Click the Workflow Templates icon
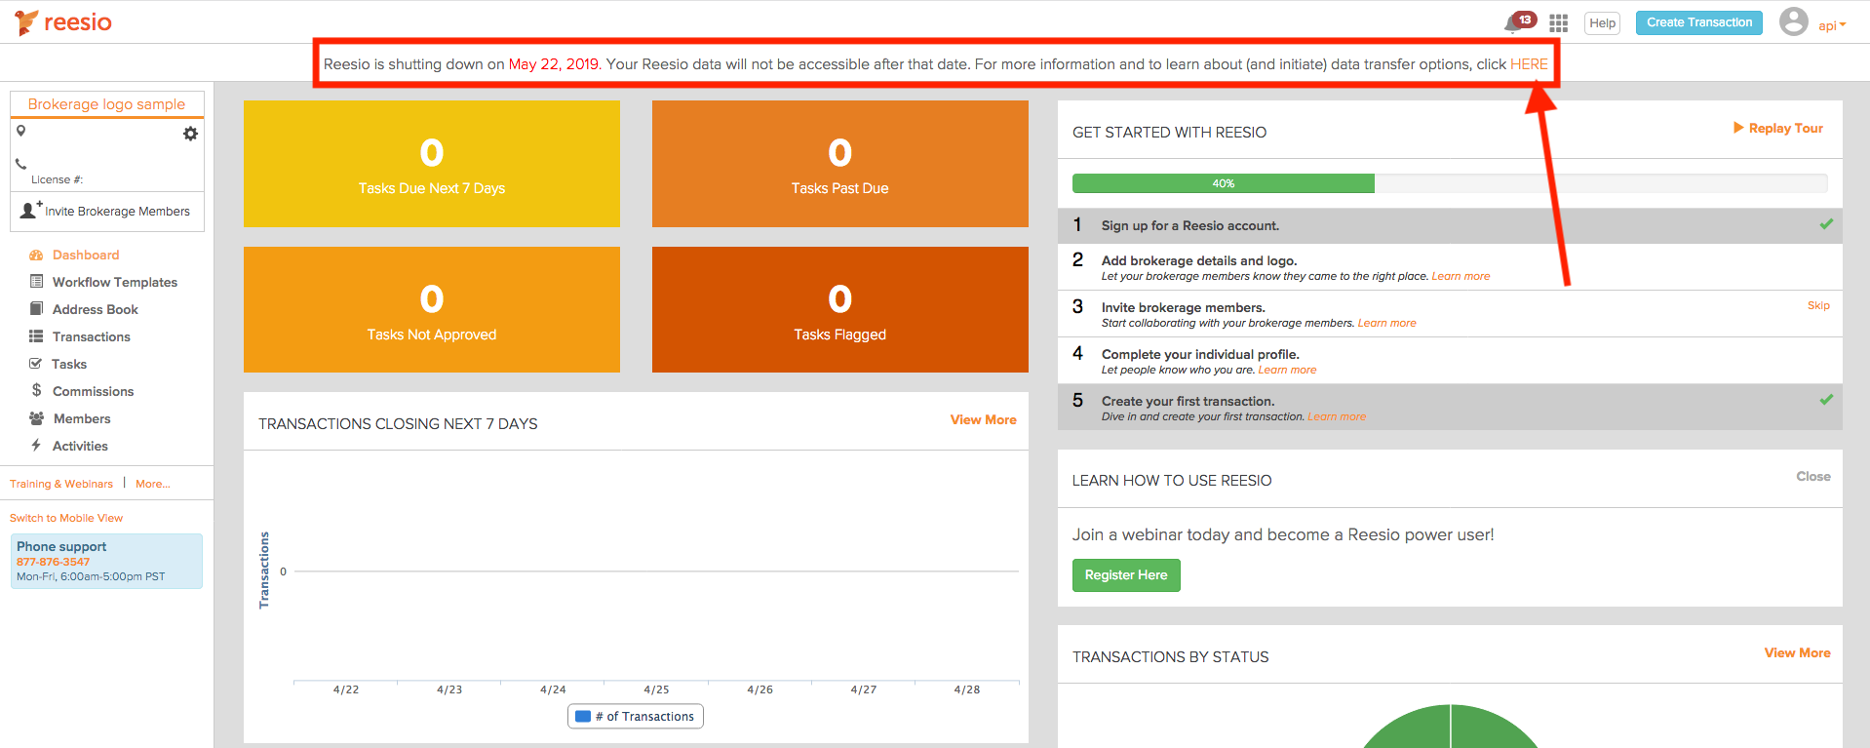 [36, 282]
